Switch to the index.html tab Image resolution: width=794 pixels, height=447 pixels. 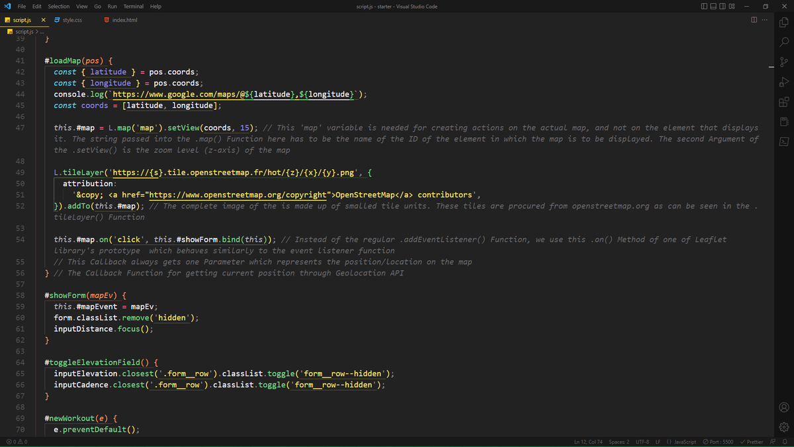125,20
